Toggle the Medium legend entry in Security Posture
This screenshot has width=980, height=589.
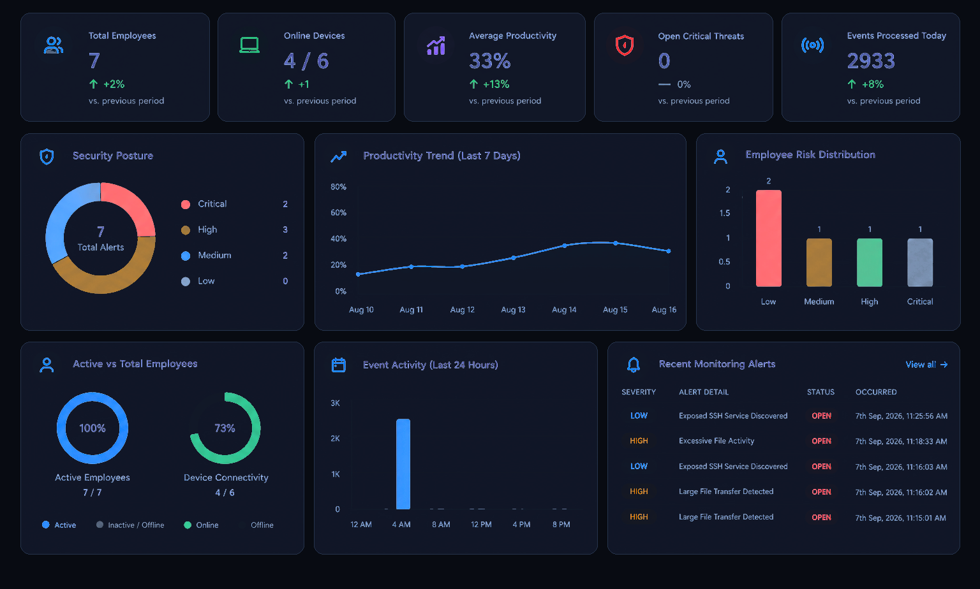click(234, 256)
